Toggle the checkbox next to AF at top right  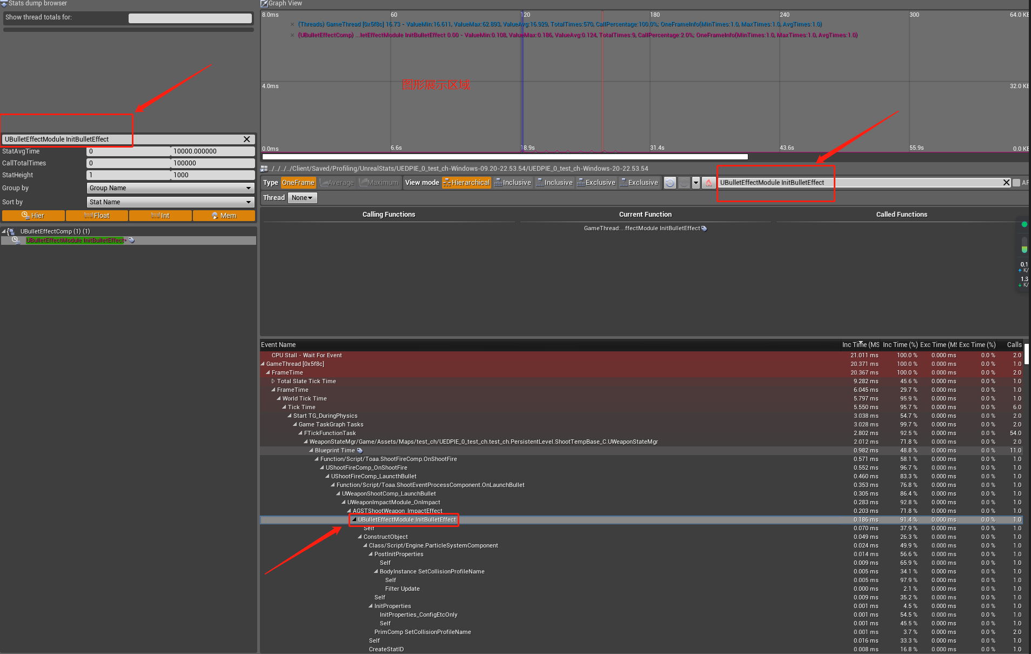click(1015, 183)
